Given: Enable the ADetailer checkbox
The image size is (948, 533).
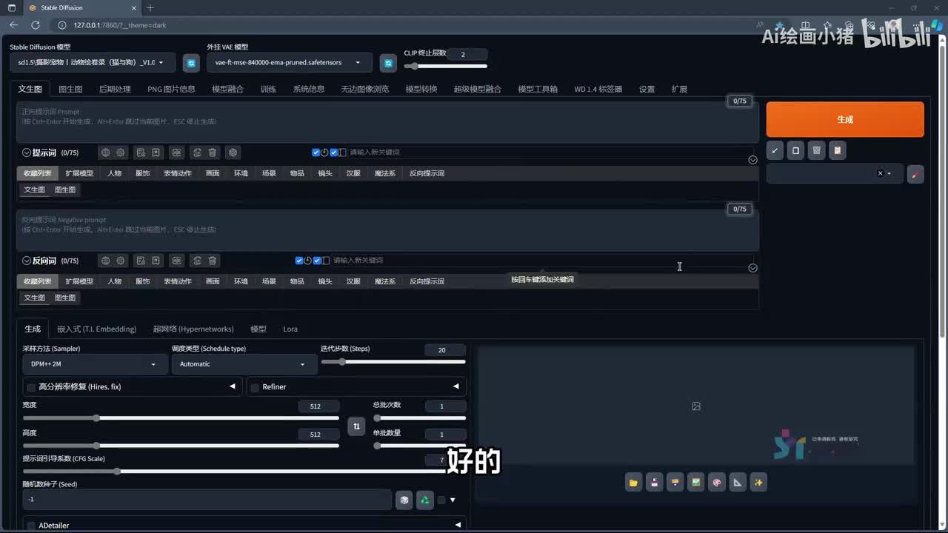Looking at the screenshot, I should point(31,526).
